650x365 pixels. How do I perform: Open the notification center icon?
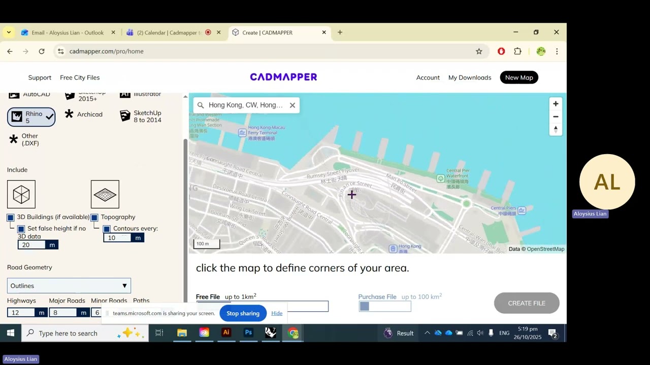(x=552, y=333)
